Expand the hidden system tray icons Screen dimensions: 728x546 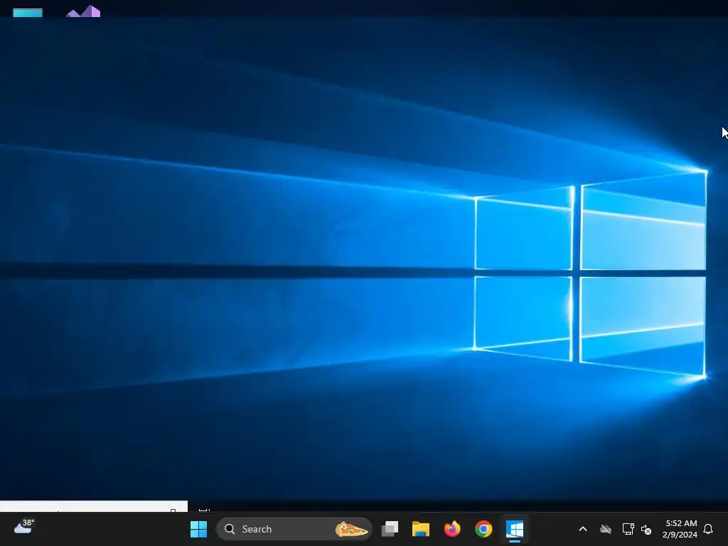pos(583,529)
